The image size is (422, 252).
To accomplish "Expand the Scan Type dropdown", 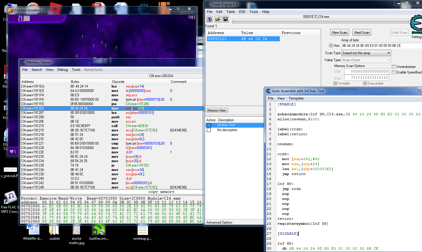I will [366, 53].
